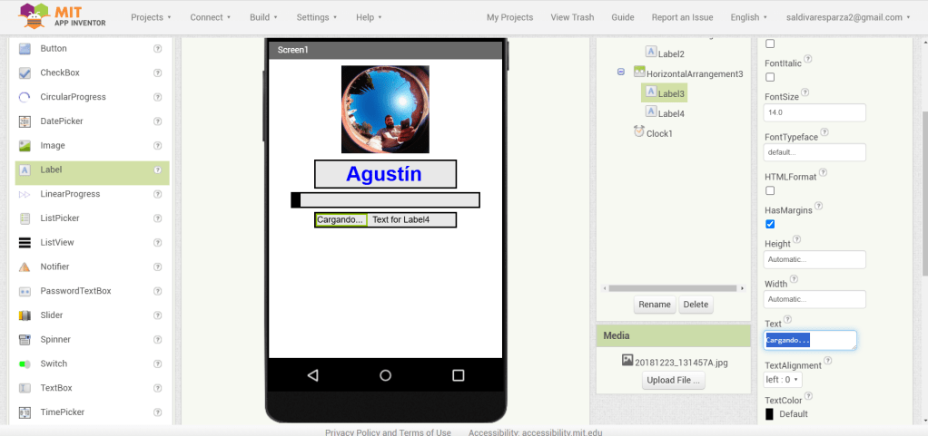The height and width of the screenshot is (436, 928).
Task: Open the Build menu
Action: [x=265, y=17]
